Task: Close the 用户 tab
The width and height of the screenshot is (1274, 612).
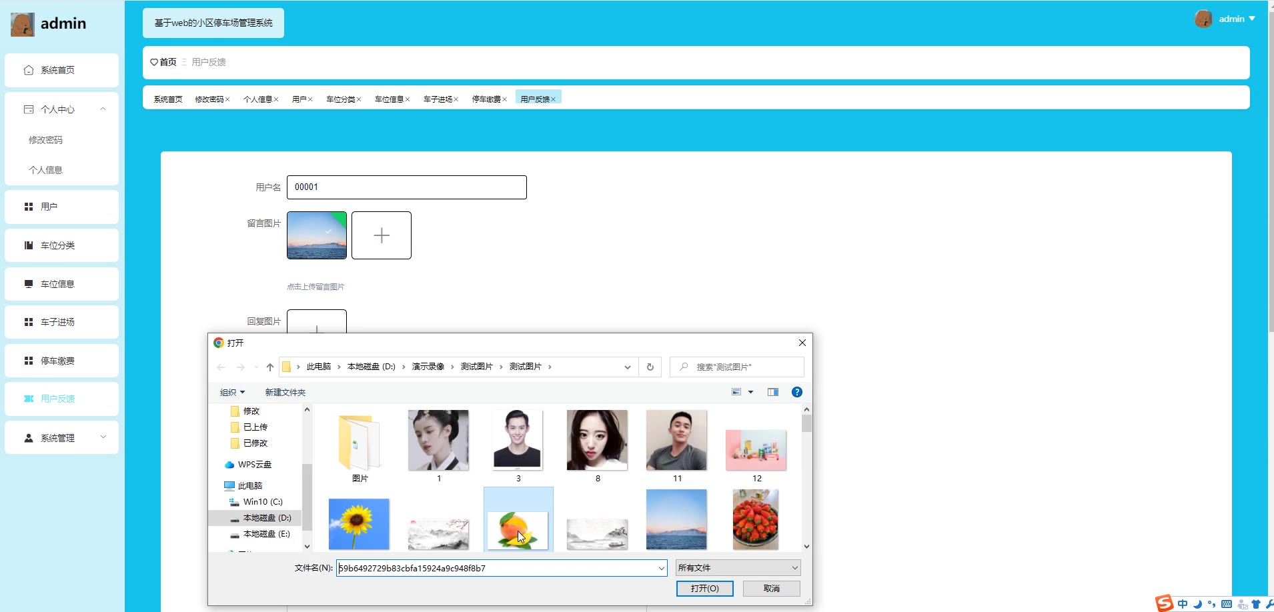Action: pyautogui.click(x=310, y=99)
